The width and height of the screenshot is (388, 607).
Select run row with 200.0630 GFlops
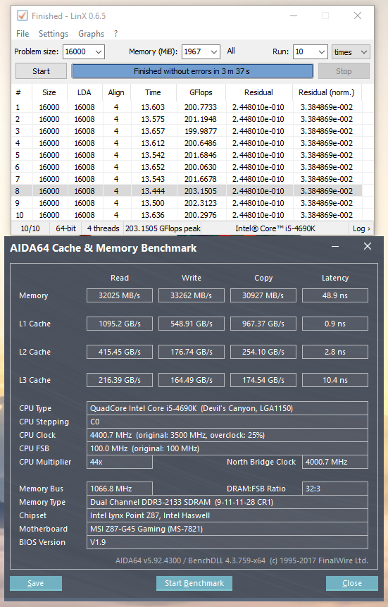187,167
